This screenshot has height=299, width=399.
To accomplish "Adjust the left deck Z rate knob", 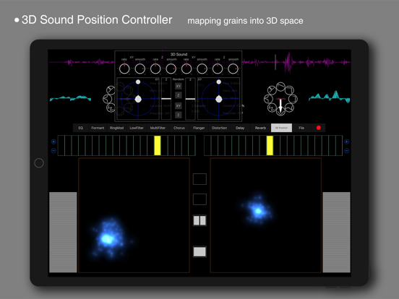I will pos(155,69).
